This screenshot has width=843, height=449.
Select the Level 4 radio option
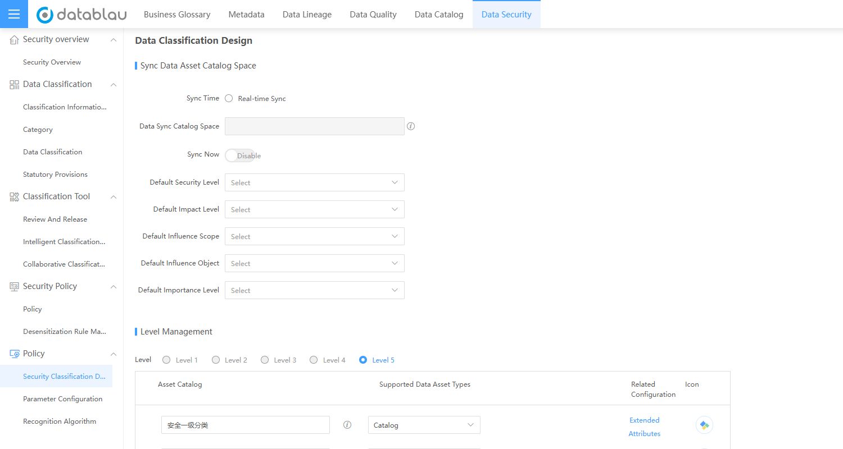click(x=314, y=360)
